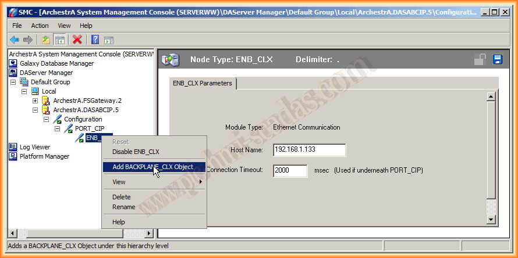
Task: Expand the ArchestrA.FSGateway.2 node
Action: tap(35, 101)
